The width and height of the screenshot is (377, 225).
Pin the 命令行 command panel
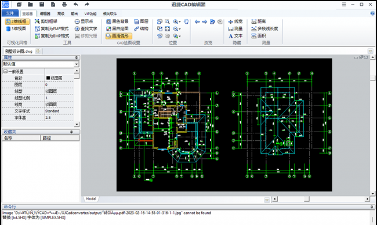point(372,206)
